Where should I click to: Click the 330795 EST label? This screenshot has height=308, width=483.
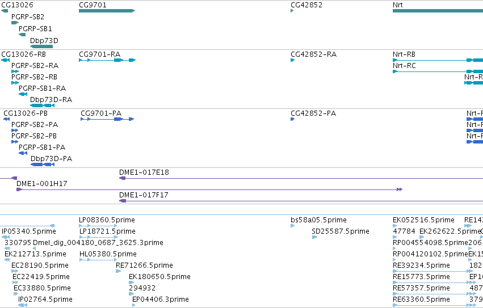click(x=18, y=243)
